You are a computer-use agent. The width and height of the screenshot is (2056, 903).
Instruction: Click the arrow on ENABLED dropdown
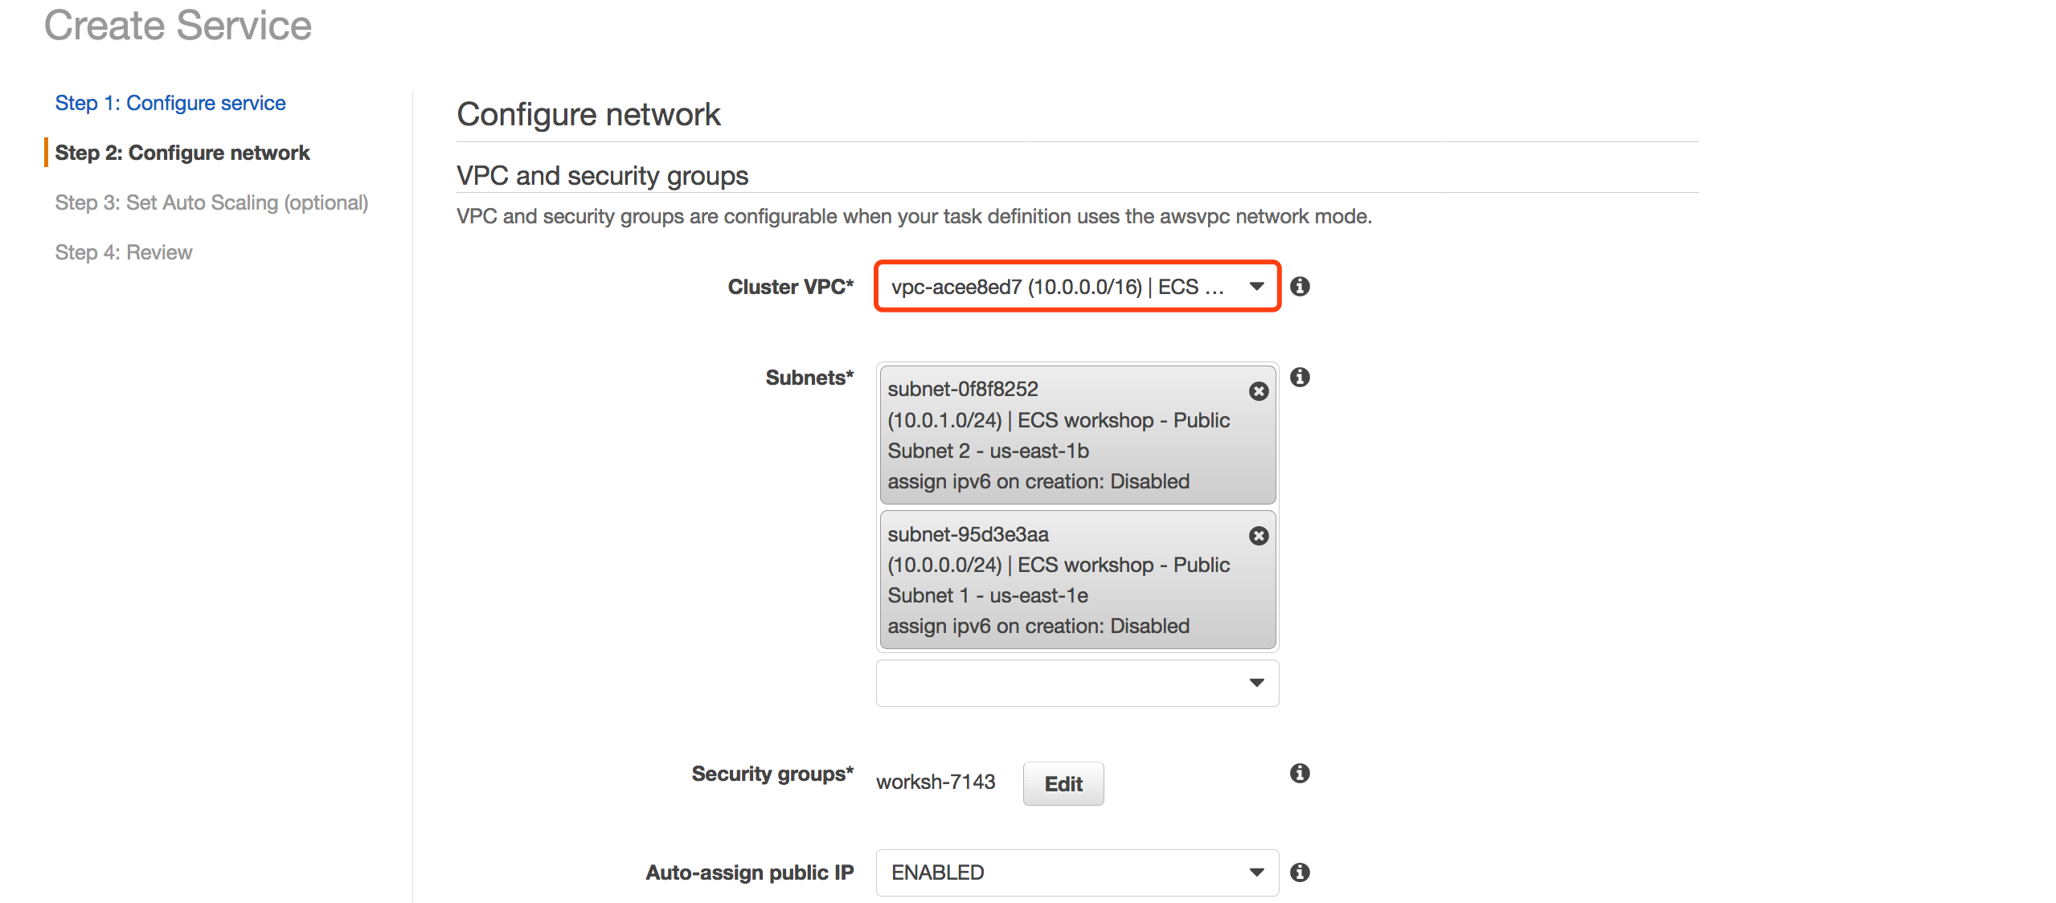pyautogui.click(x=1257, y=872)
